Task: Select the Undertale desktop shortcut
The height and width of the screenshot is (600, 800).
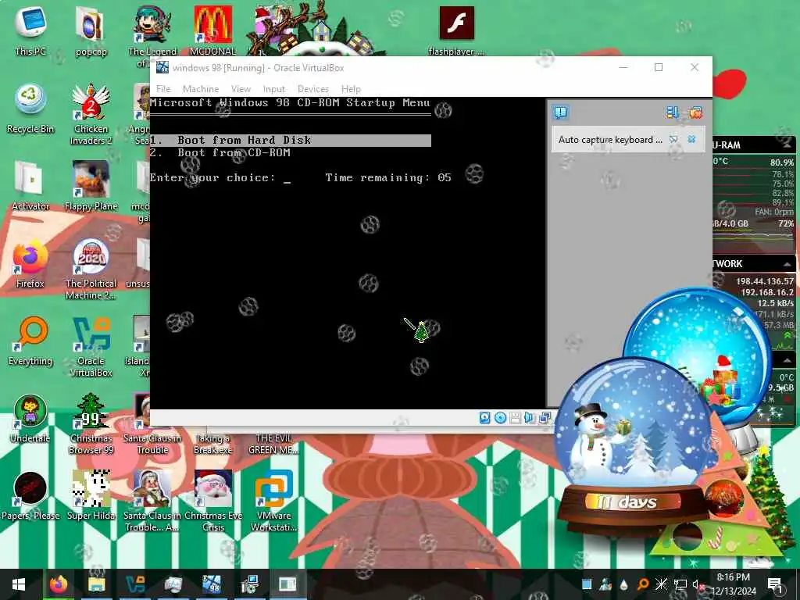Action: click(x=30, y=419)
